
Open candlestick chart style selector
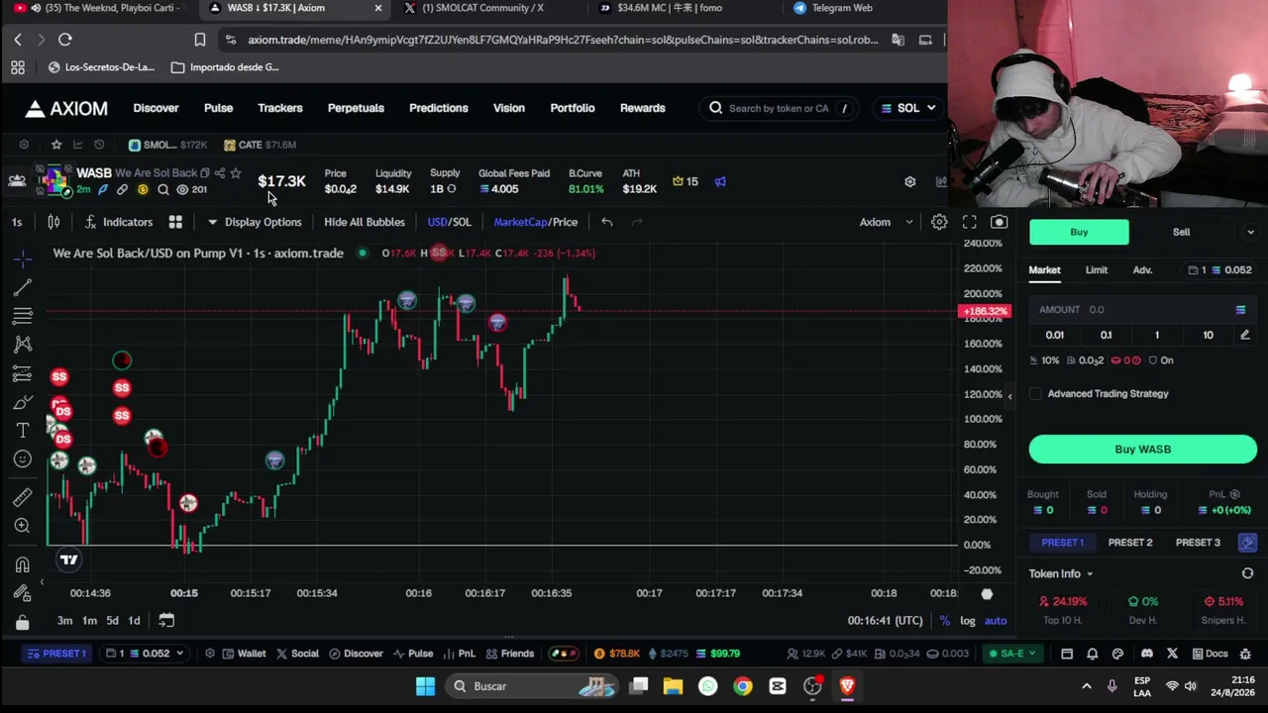53,222
